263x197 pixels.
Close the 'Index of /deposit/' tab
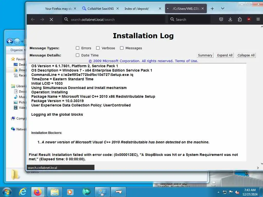click(160, 8)
